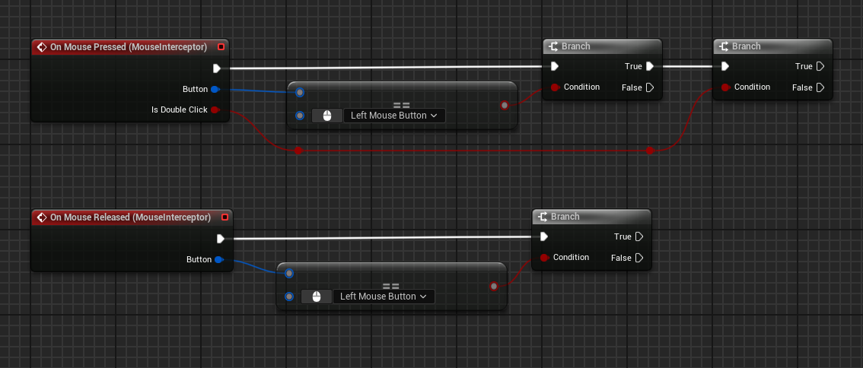Screen dimensions: 863x368
Task: Open the lower Left Mouse Button dropdown
Action: pyautogui.click(x=383, y=297)
